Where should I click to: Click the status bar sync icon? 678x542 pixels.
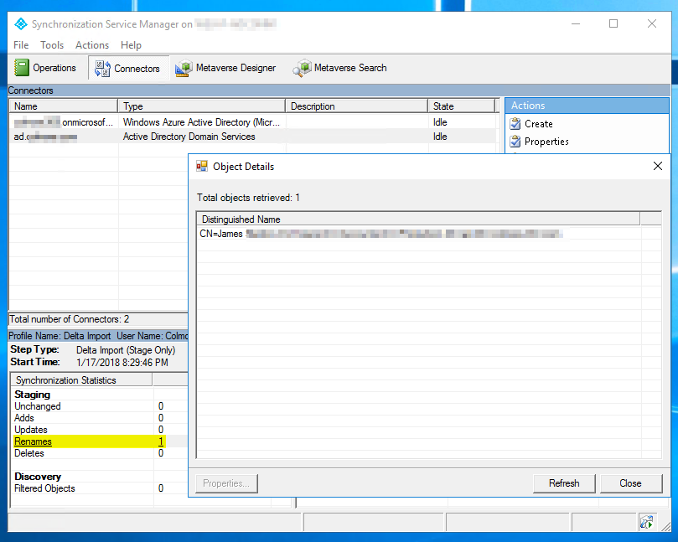[x=646, y=522]
